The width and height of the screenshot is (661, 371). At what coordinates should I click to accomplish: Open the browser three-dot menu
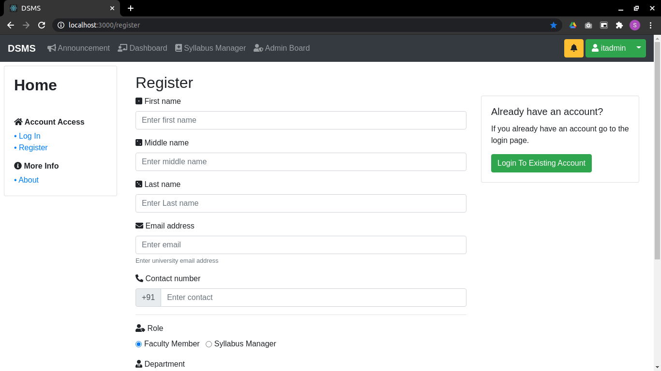pyautogui.click(x=650, y=25)
